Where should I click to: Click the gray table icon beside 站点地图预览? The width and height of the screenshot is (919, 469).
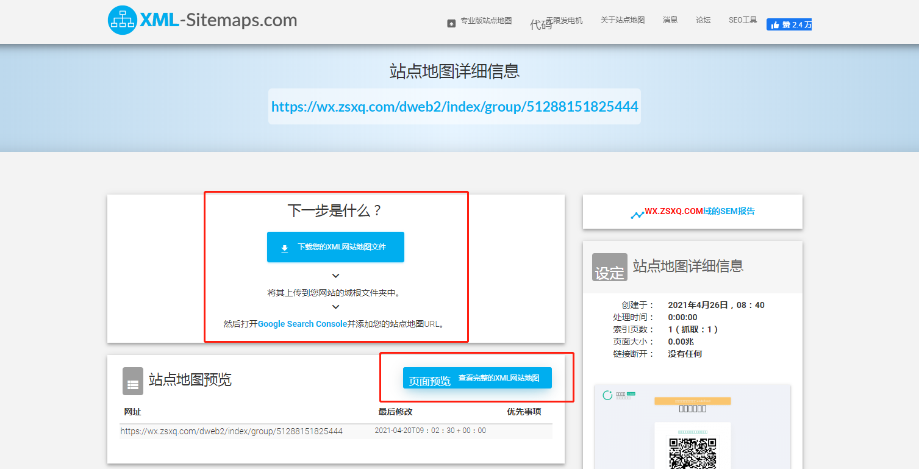(133, 381)
